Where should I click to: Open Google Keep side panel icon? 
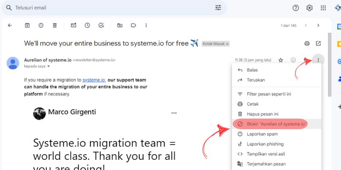[x=339, y=44]
